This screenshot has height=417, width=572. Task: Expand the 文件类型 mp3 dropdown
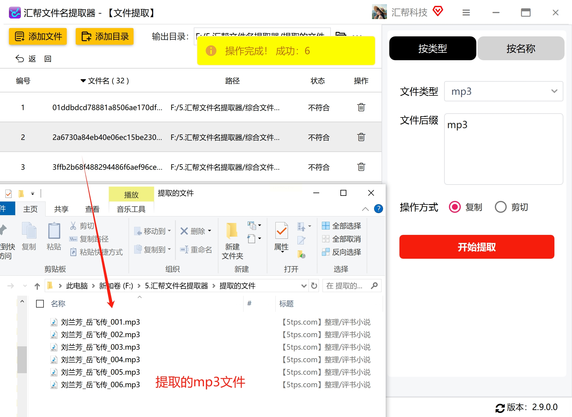tap(503, 91)
